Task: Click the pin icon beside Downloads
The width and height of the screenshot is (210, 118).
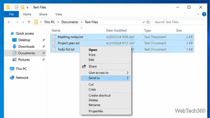Action: [x=44, y=46]
